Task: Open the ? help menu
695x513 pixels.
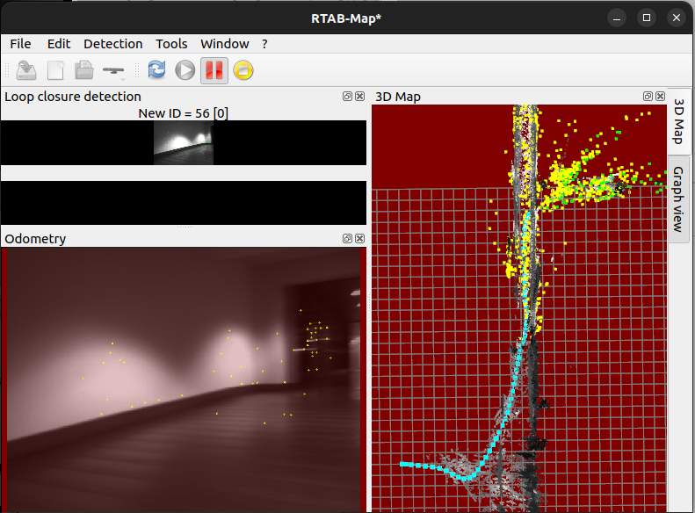Action: [x=264, y=44]
